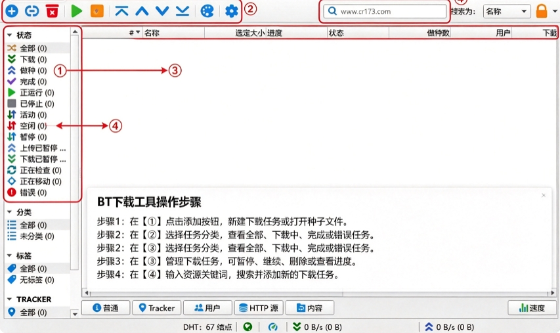
Task: Move torrent up one in queue
Action: tap(142, 11)
